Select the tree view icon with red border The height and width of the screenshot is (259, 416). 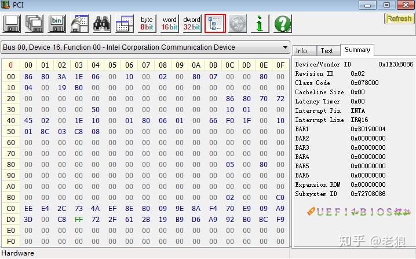coord(215,24)
